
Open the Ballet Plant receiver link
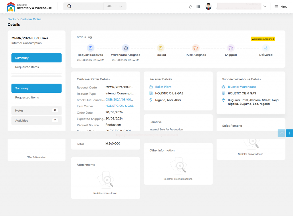pyautogui.click(x=163, y=87)
